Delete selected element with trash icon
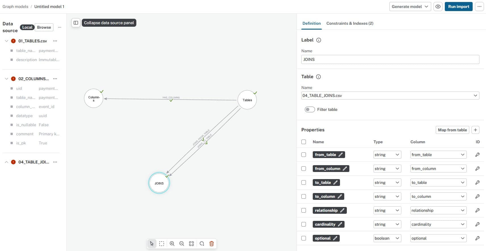Screen dimensions: 486x251 click(212, 244)
